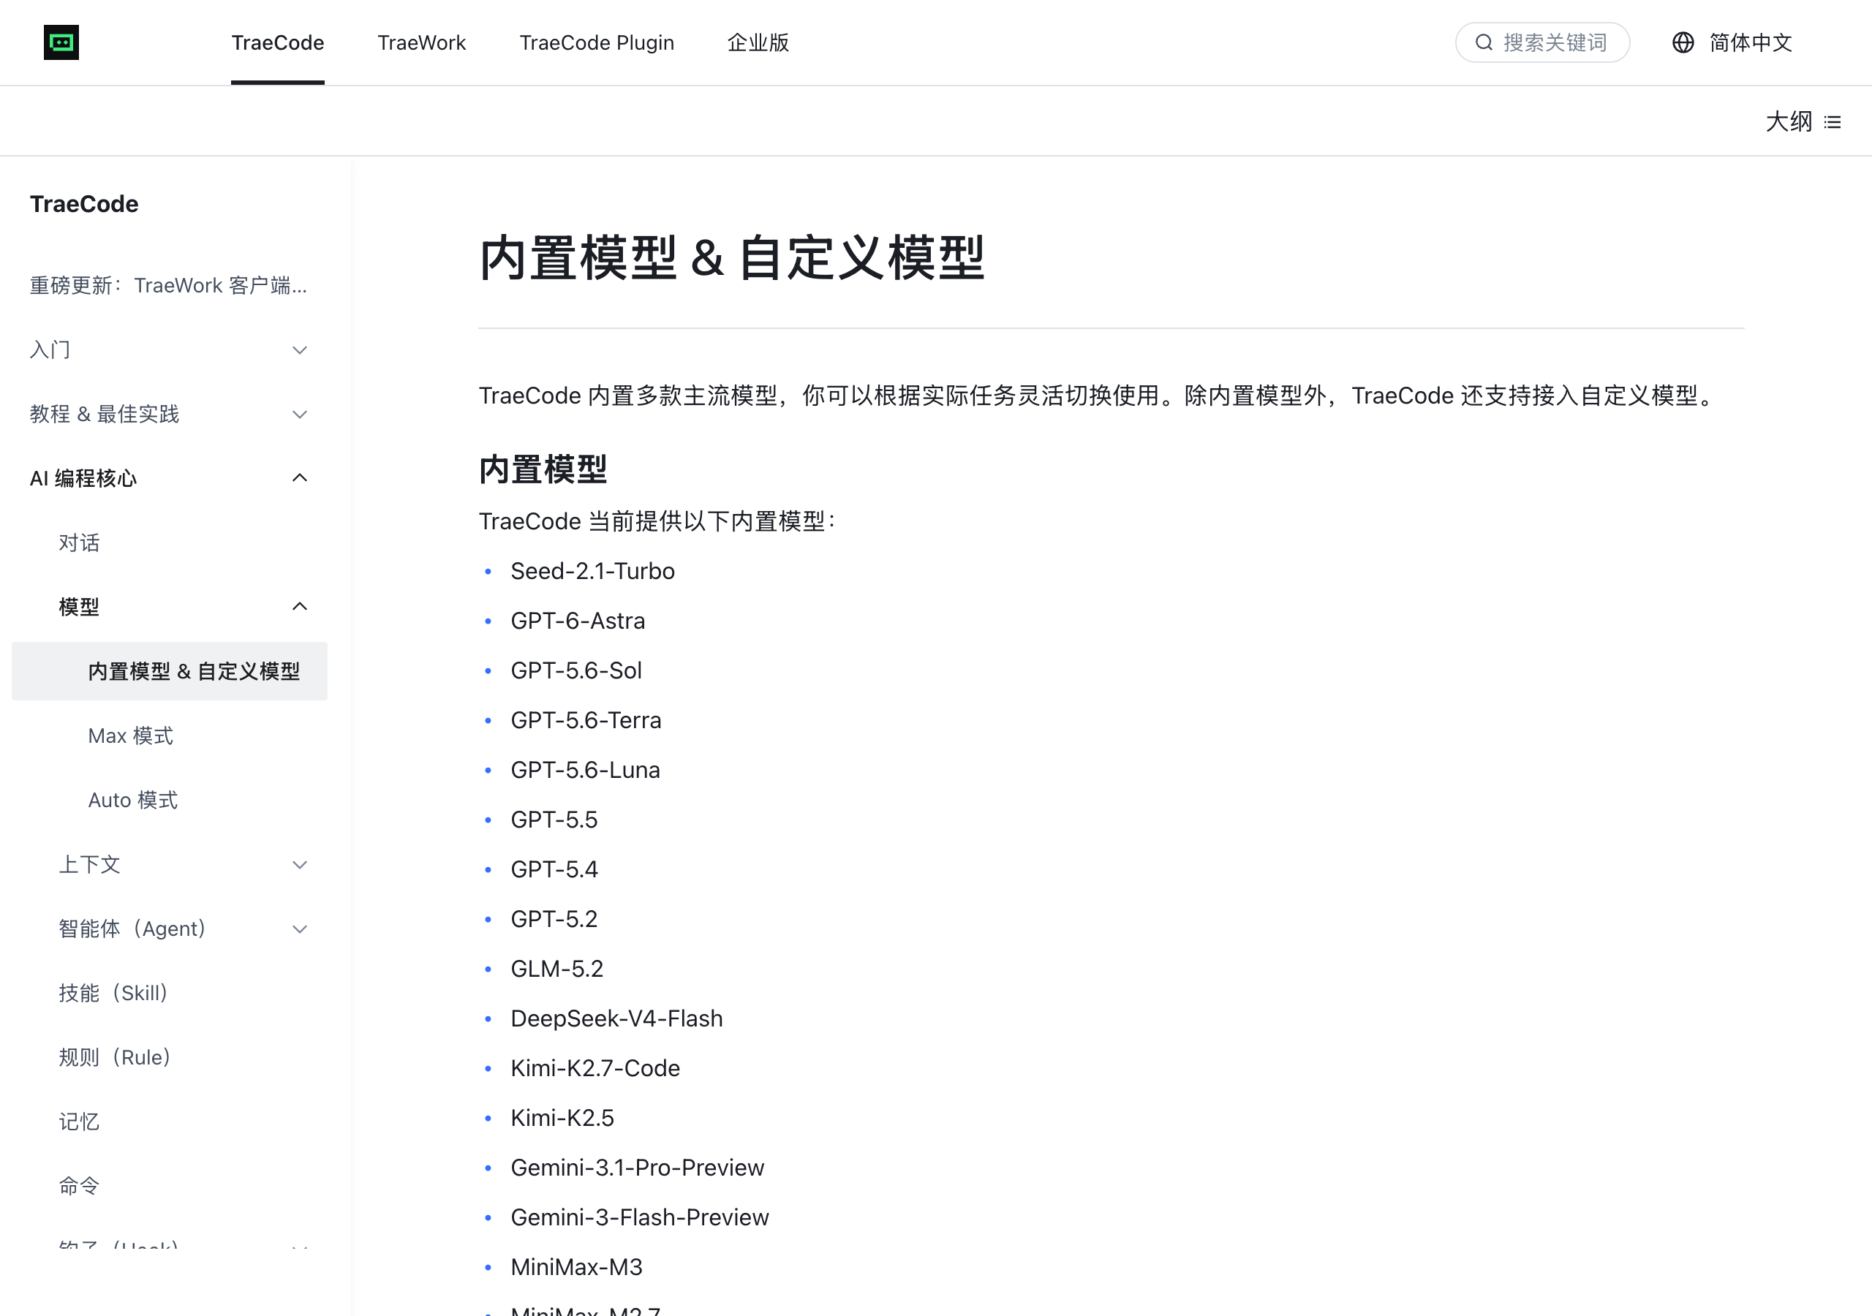Expand the 智能体（Agent）chevron
Image resolution: width=1872 pixels, height=1316 pixels.
300,929
